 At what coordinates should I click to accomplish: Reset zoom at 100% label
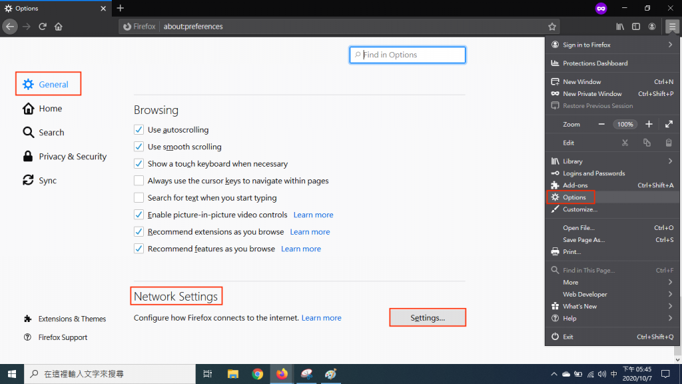[x=625, y=124]
